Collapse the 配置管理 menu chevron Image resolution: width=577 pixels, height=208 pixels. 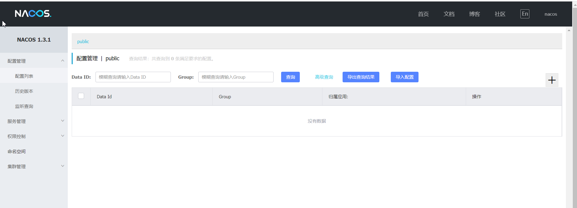(x=63, y=61)
